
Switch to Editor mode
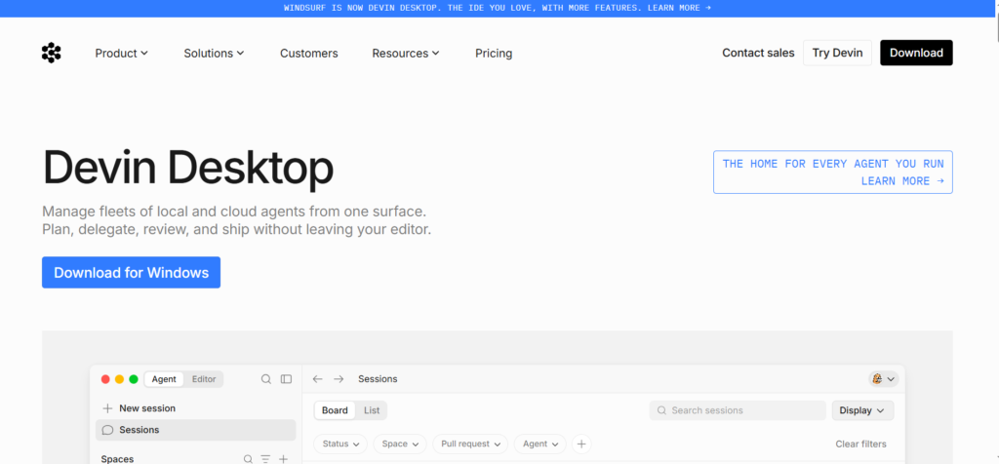pos(204,379)
